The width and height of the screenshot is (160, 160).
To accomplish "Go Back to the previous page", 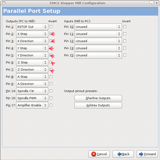I will 123,154.
